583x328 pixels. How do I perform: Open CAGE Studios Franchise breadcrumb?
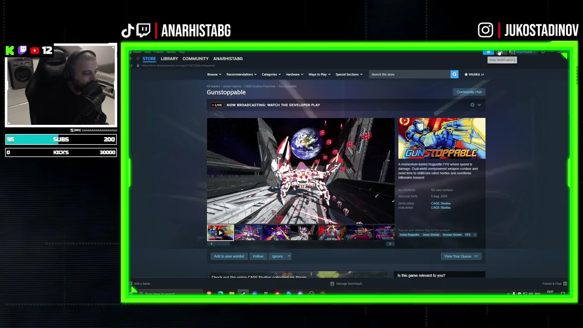(x=260, y=86)
